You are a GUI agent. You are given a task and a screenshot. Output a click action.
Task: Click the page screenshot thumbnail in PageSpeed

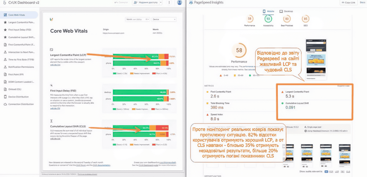pos(316,59)
